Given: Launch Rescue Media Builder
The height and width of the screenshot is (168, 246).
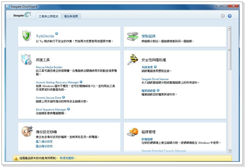Looking at the screenshot, I should [49, 67].
